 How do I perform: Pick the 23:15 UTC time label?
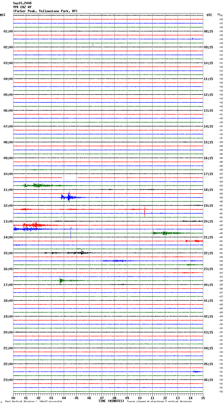(208, 269)
